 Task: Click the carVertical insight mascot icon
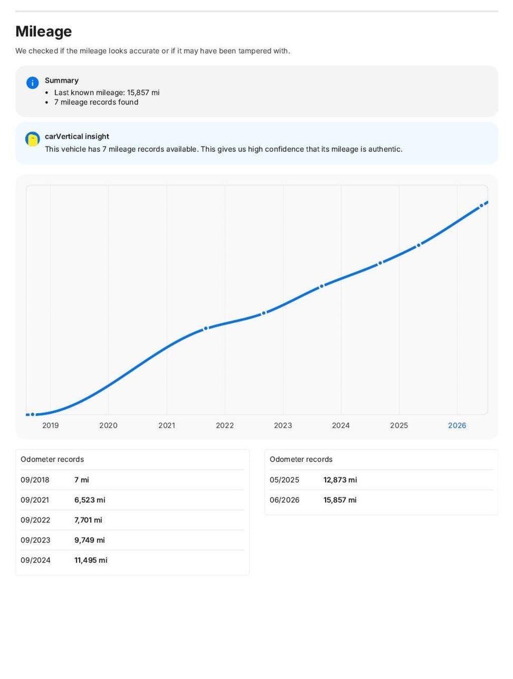pos(33,139)
